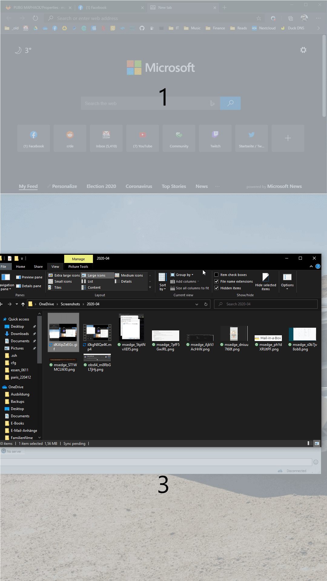Switch to details view icon in status bar
This screenshot has width=327, height=581.
(x=310, y=443)
